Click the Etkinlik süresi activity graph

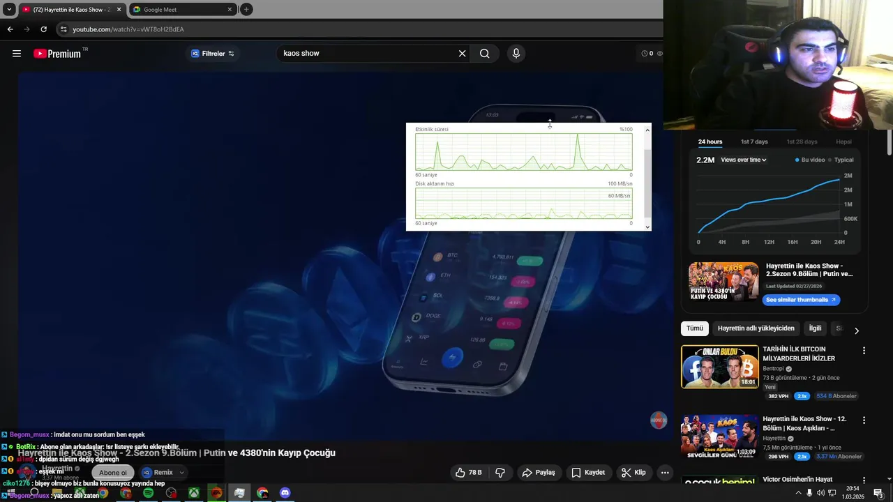click(x=523, y=152)
